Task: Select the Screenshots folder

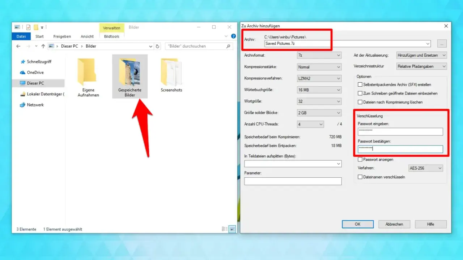Action: (x=171, y=75)
